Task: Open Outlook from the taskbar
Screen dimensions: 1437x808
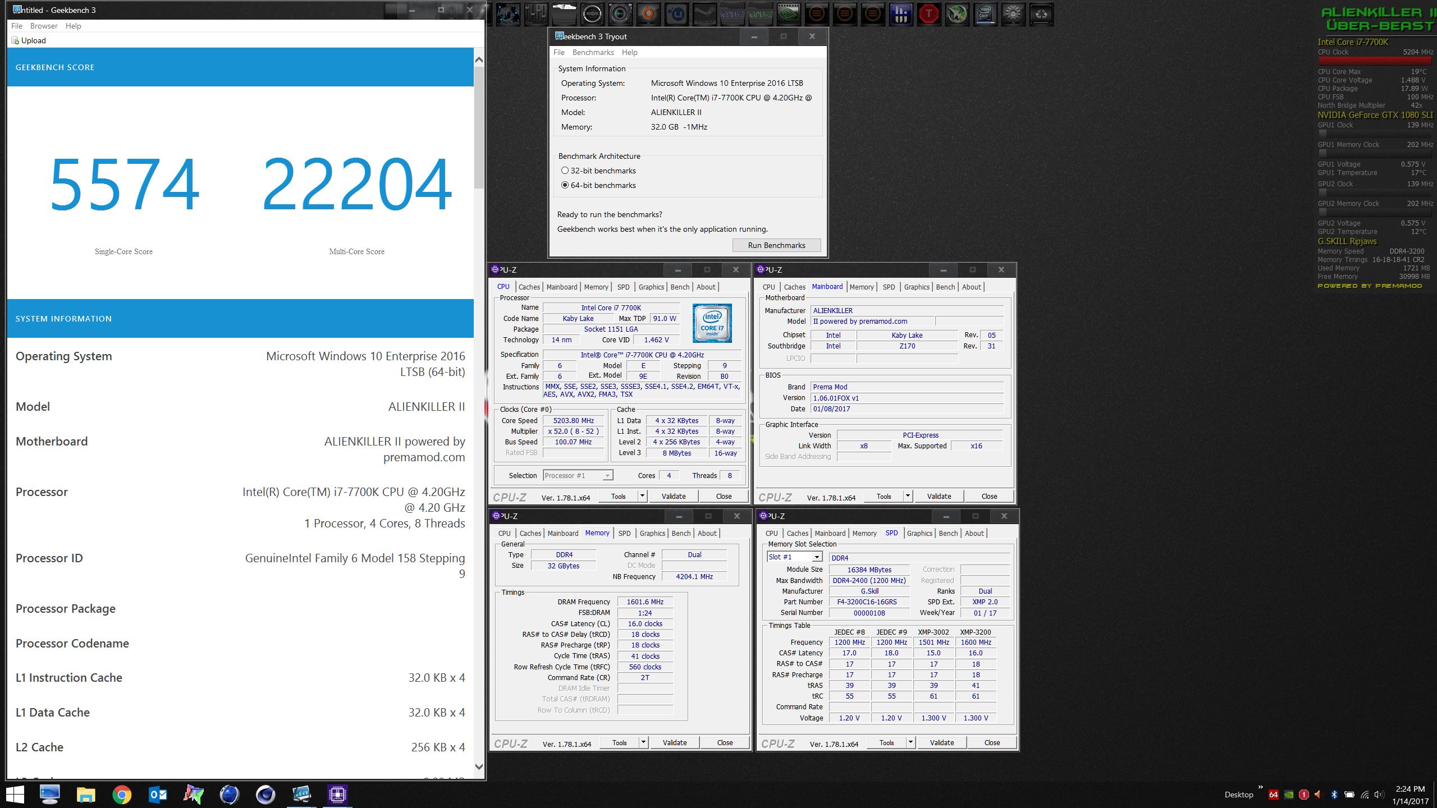Action: 158,795
